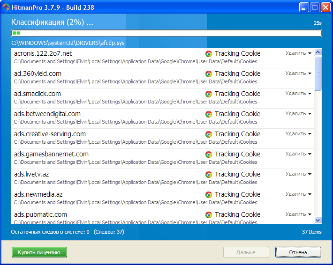This screenshot has width=333, height=265.
Task: Open the Удалить dropdown for ad.360yield.com
Action: 298,73
